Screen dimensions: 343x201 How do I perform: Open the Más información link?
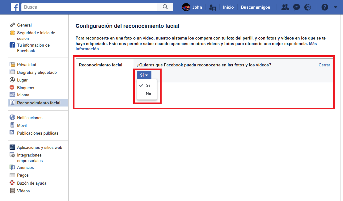[x=313, y=44]
